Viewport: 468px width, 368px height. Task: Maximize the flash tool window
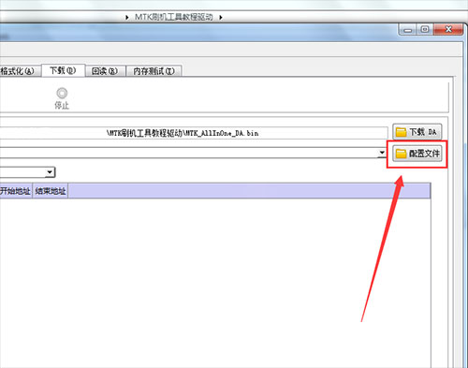point(425,29)
